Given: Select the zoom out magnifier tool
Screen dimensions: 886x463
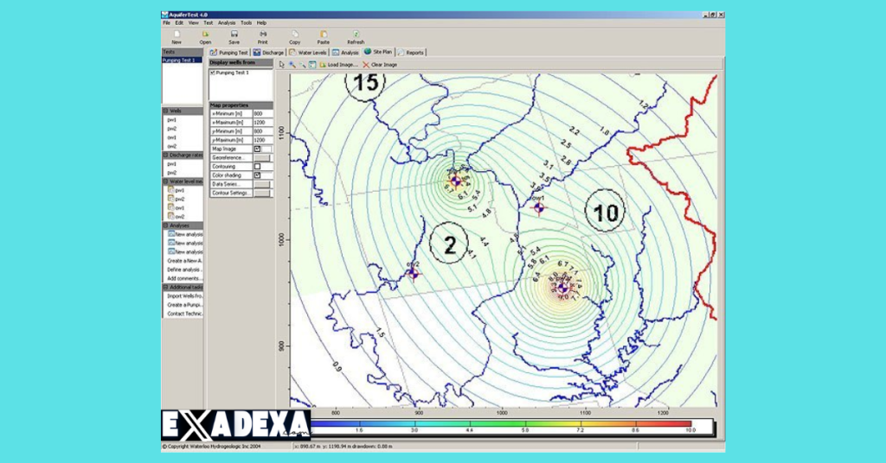Looking at the screenshot, I should (302, 65).
